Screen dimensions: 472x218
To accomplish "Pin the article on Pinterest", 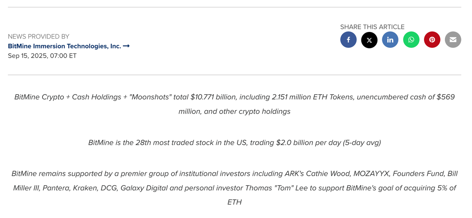I will point(432,40).
